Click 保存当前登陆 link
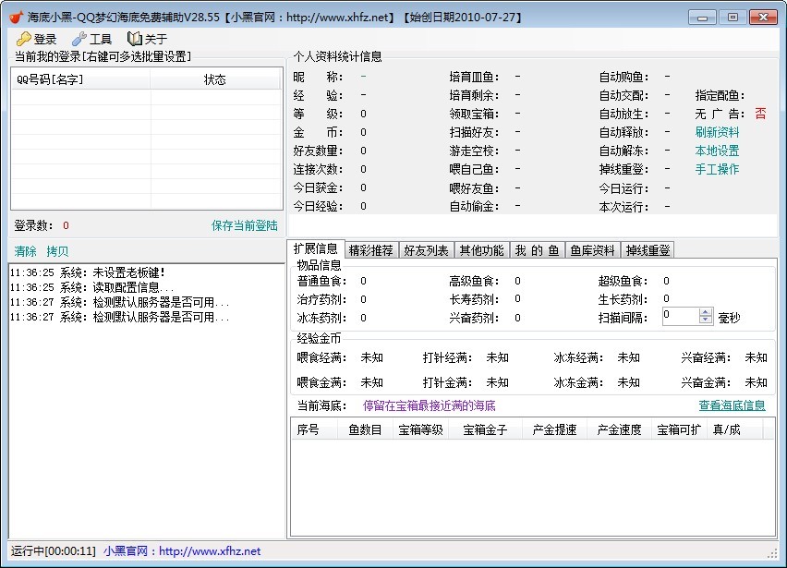 244,225
